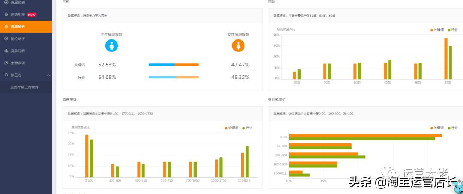
Task: Open the 直通车第三方软件 submenu link
Action: (x=24, y=87)
